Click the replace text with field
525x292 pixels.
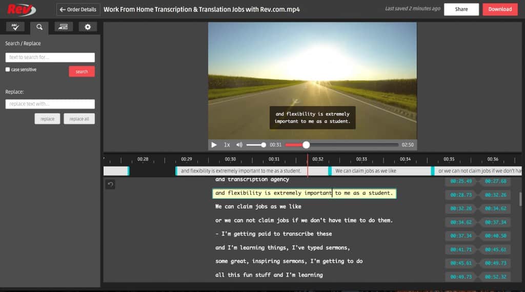click(x=50, y=104)
